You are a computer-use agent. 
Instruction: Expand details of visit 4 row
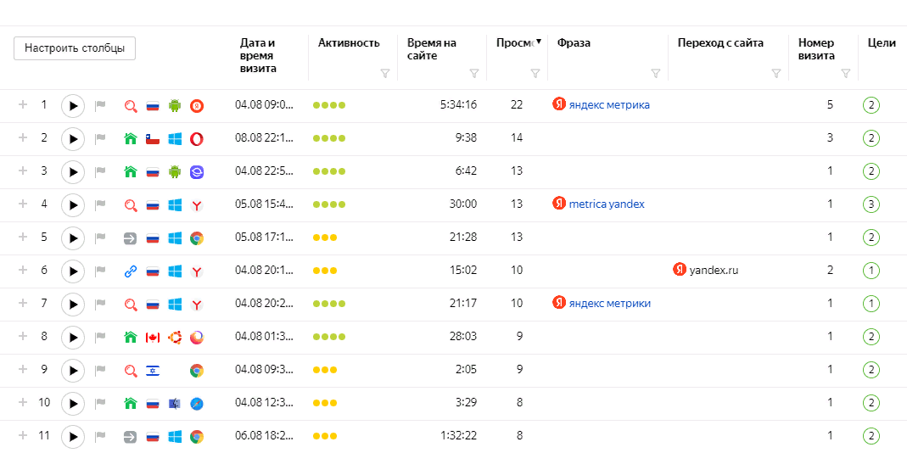click(x=23, y=204)
